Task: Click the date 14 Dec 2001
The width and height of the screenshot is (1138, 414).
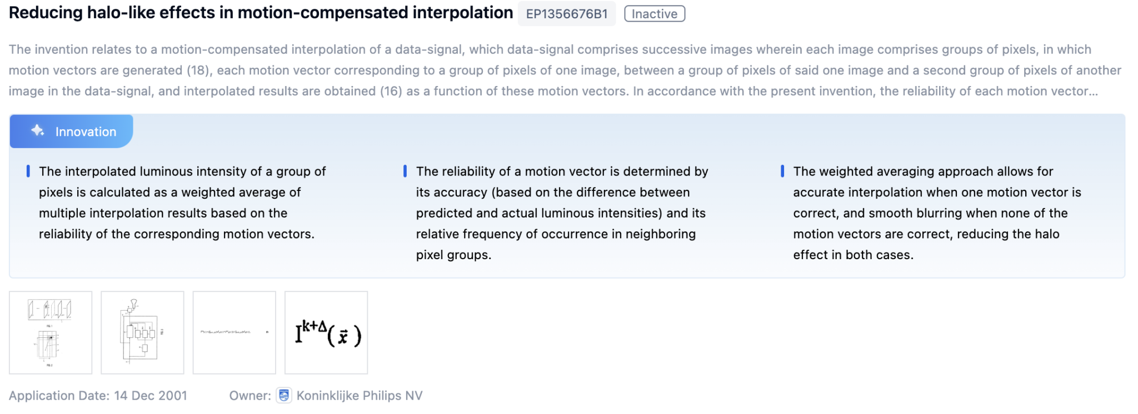Action: (150, 395)
